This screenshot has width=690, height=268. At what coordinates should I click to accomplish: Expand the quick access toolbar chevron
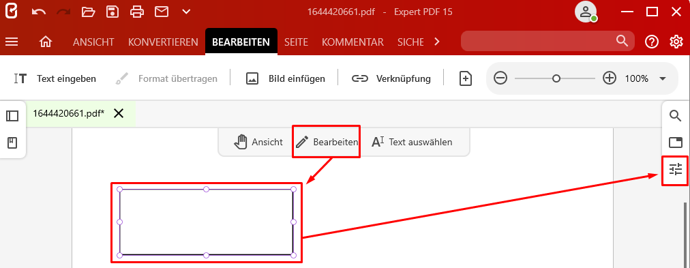tap(187, 12)
